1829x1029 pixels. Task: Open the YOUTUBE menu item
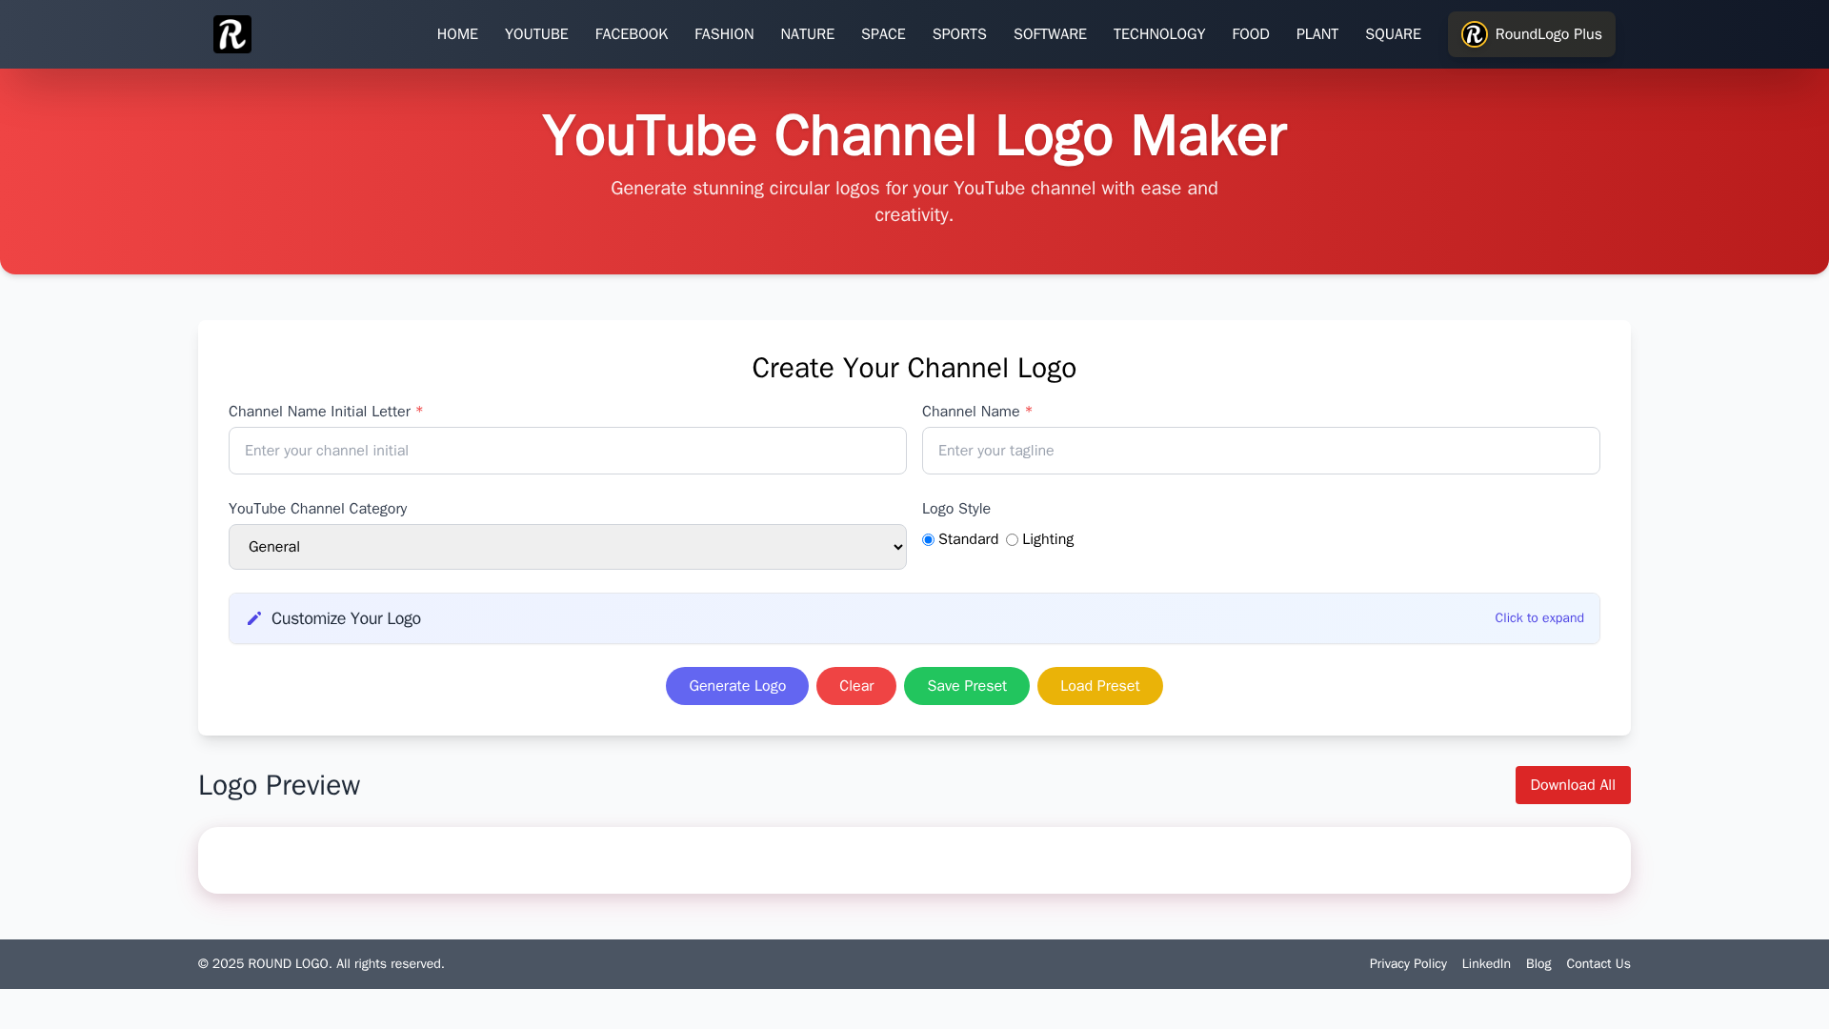(536, 34)
